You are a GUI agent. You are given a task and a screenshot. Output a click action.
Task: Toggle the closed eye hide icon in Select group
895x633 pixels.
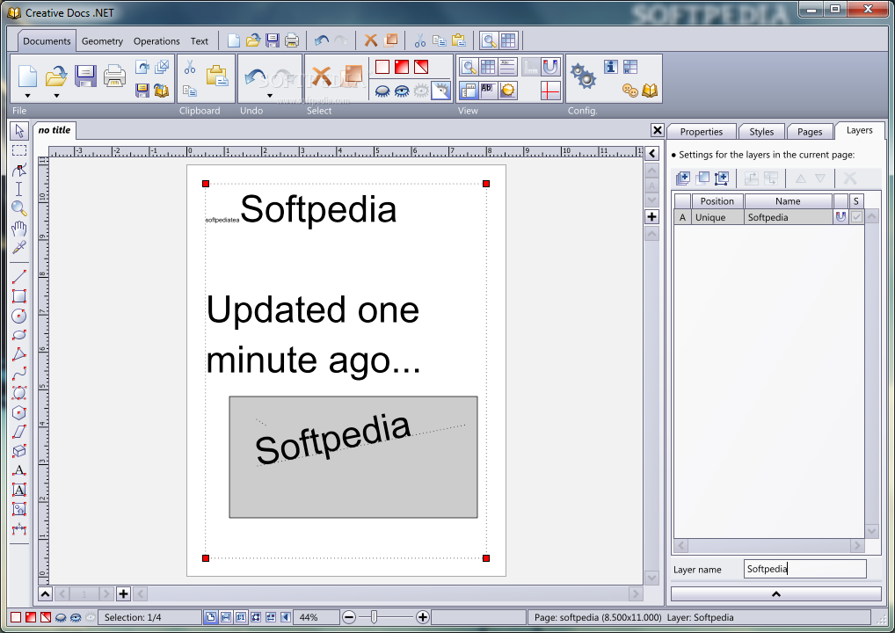382,91
